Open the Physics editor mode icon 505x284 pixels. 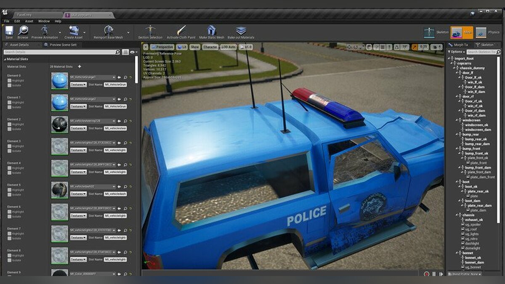(481, 32)
